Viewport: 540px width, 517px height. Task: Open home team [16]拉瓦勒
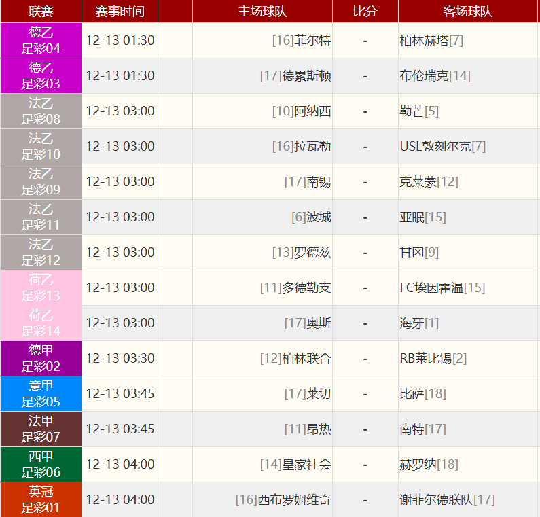tap(302, 146)
